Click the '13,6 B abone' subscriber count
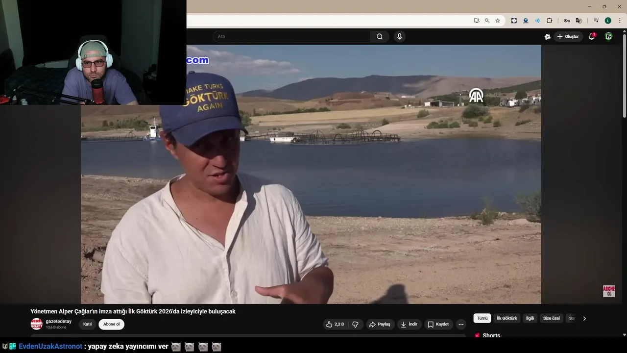 pos(56,327)
